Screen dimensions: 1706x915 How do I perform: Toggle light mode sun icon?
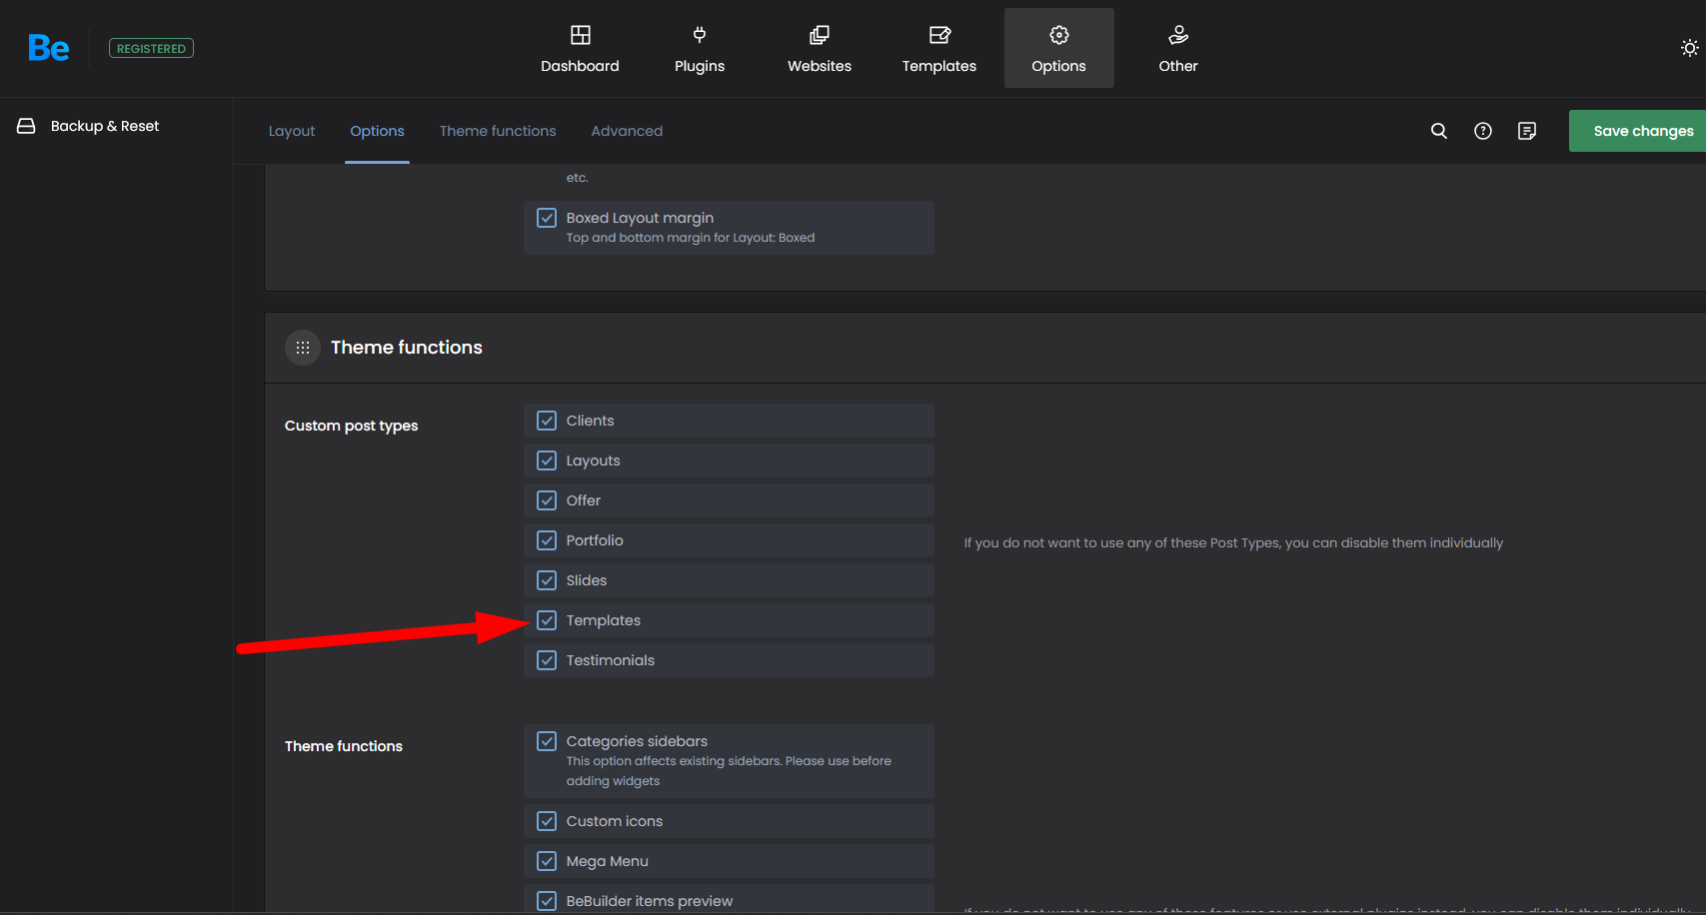[x=1689, y=48]
